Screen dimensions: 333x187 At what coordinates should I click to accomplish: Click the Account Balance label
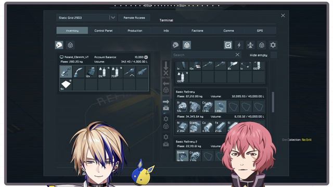click(x=105, y=57)
